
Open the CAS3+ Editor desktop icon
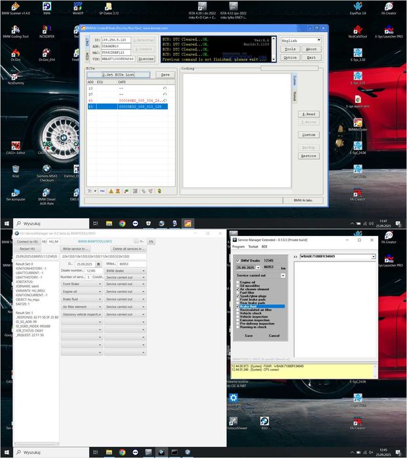coord(16,147)
